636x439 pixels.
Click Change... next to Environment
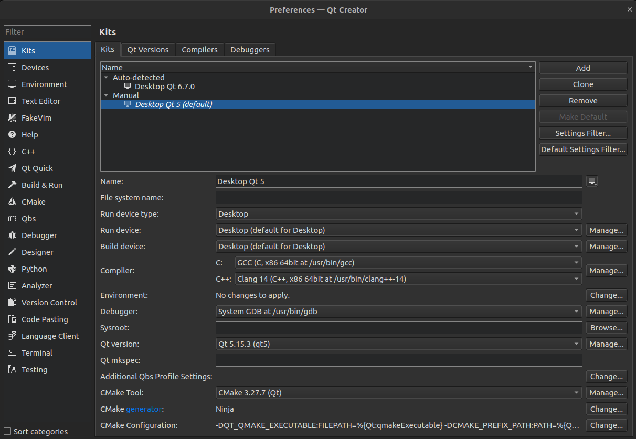tap(606, 295)
